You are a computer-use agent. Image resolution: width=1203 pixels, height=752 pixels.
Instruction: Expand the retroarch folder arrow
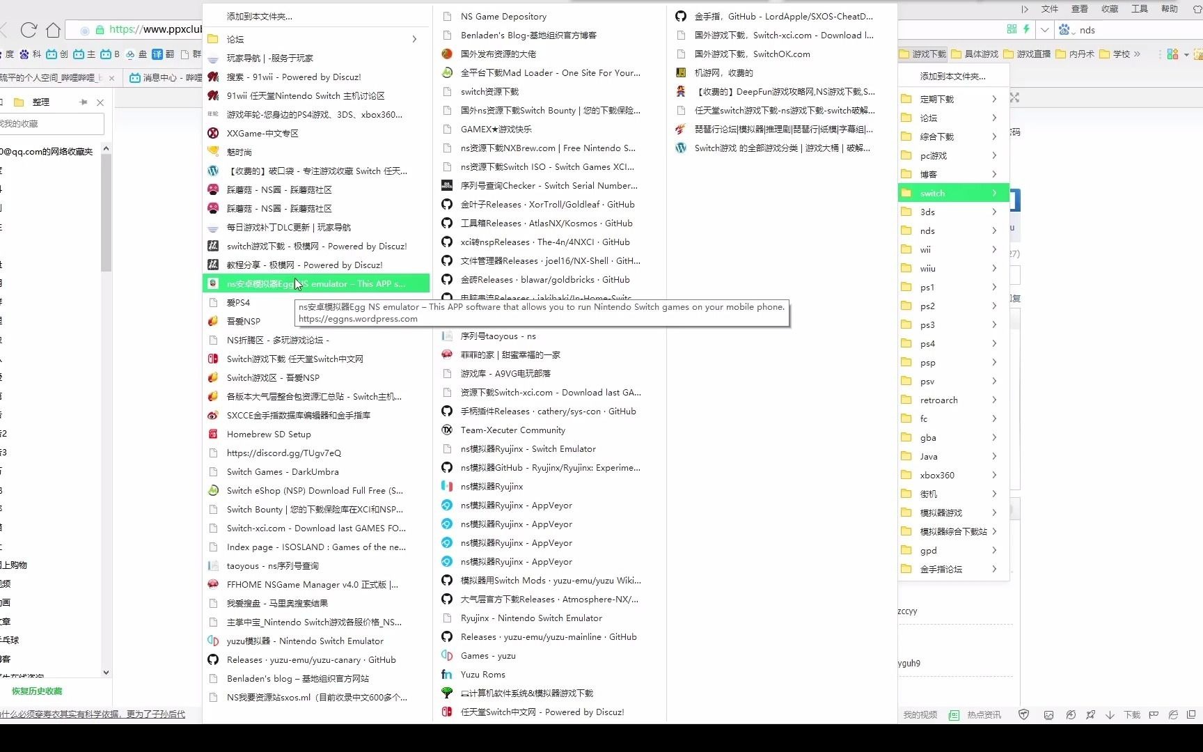tap(994, 400)
